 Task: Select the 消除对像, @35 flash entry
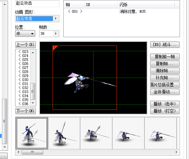click(x=132, y=12)
